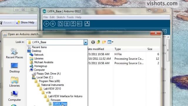The width and height of the screenshot is (188, 106).
Task: Click the Arduino Open sketch (up arrow) icon
Action: click(x=67, y=24)
